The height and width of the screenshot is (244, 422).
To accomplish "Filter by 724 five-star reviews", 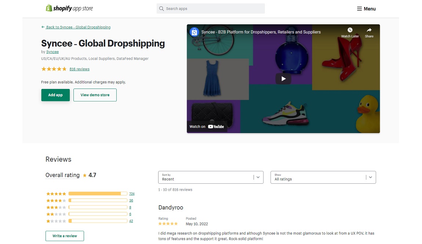I will click(x=132, y=194).
